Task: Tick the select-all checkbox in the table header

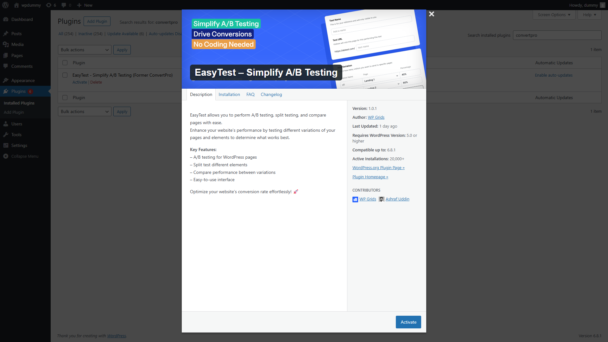Action: 65,63
